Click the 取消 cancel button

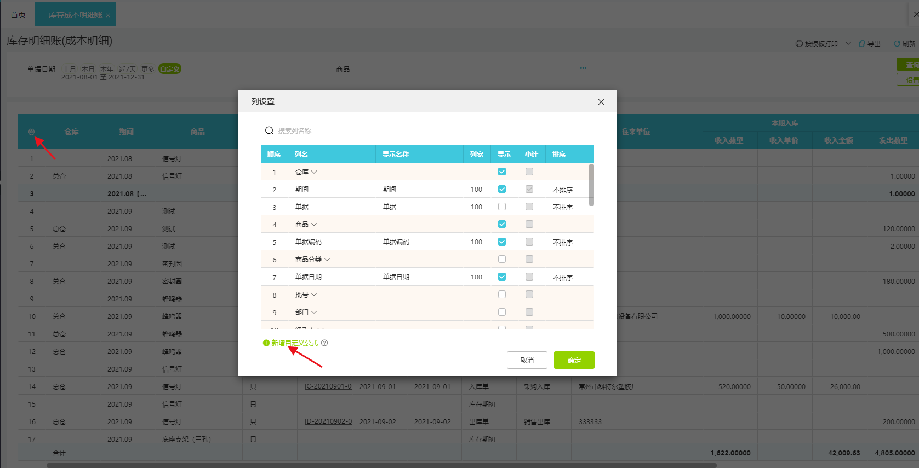coord(527,360)
